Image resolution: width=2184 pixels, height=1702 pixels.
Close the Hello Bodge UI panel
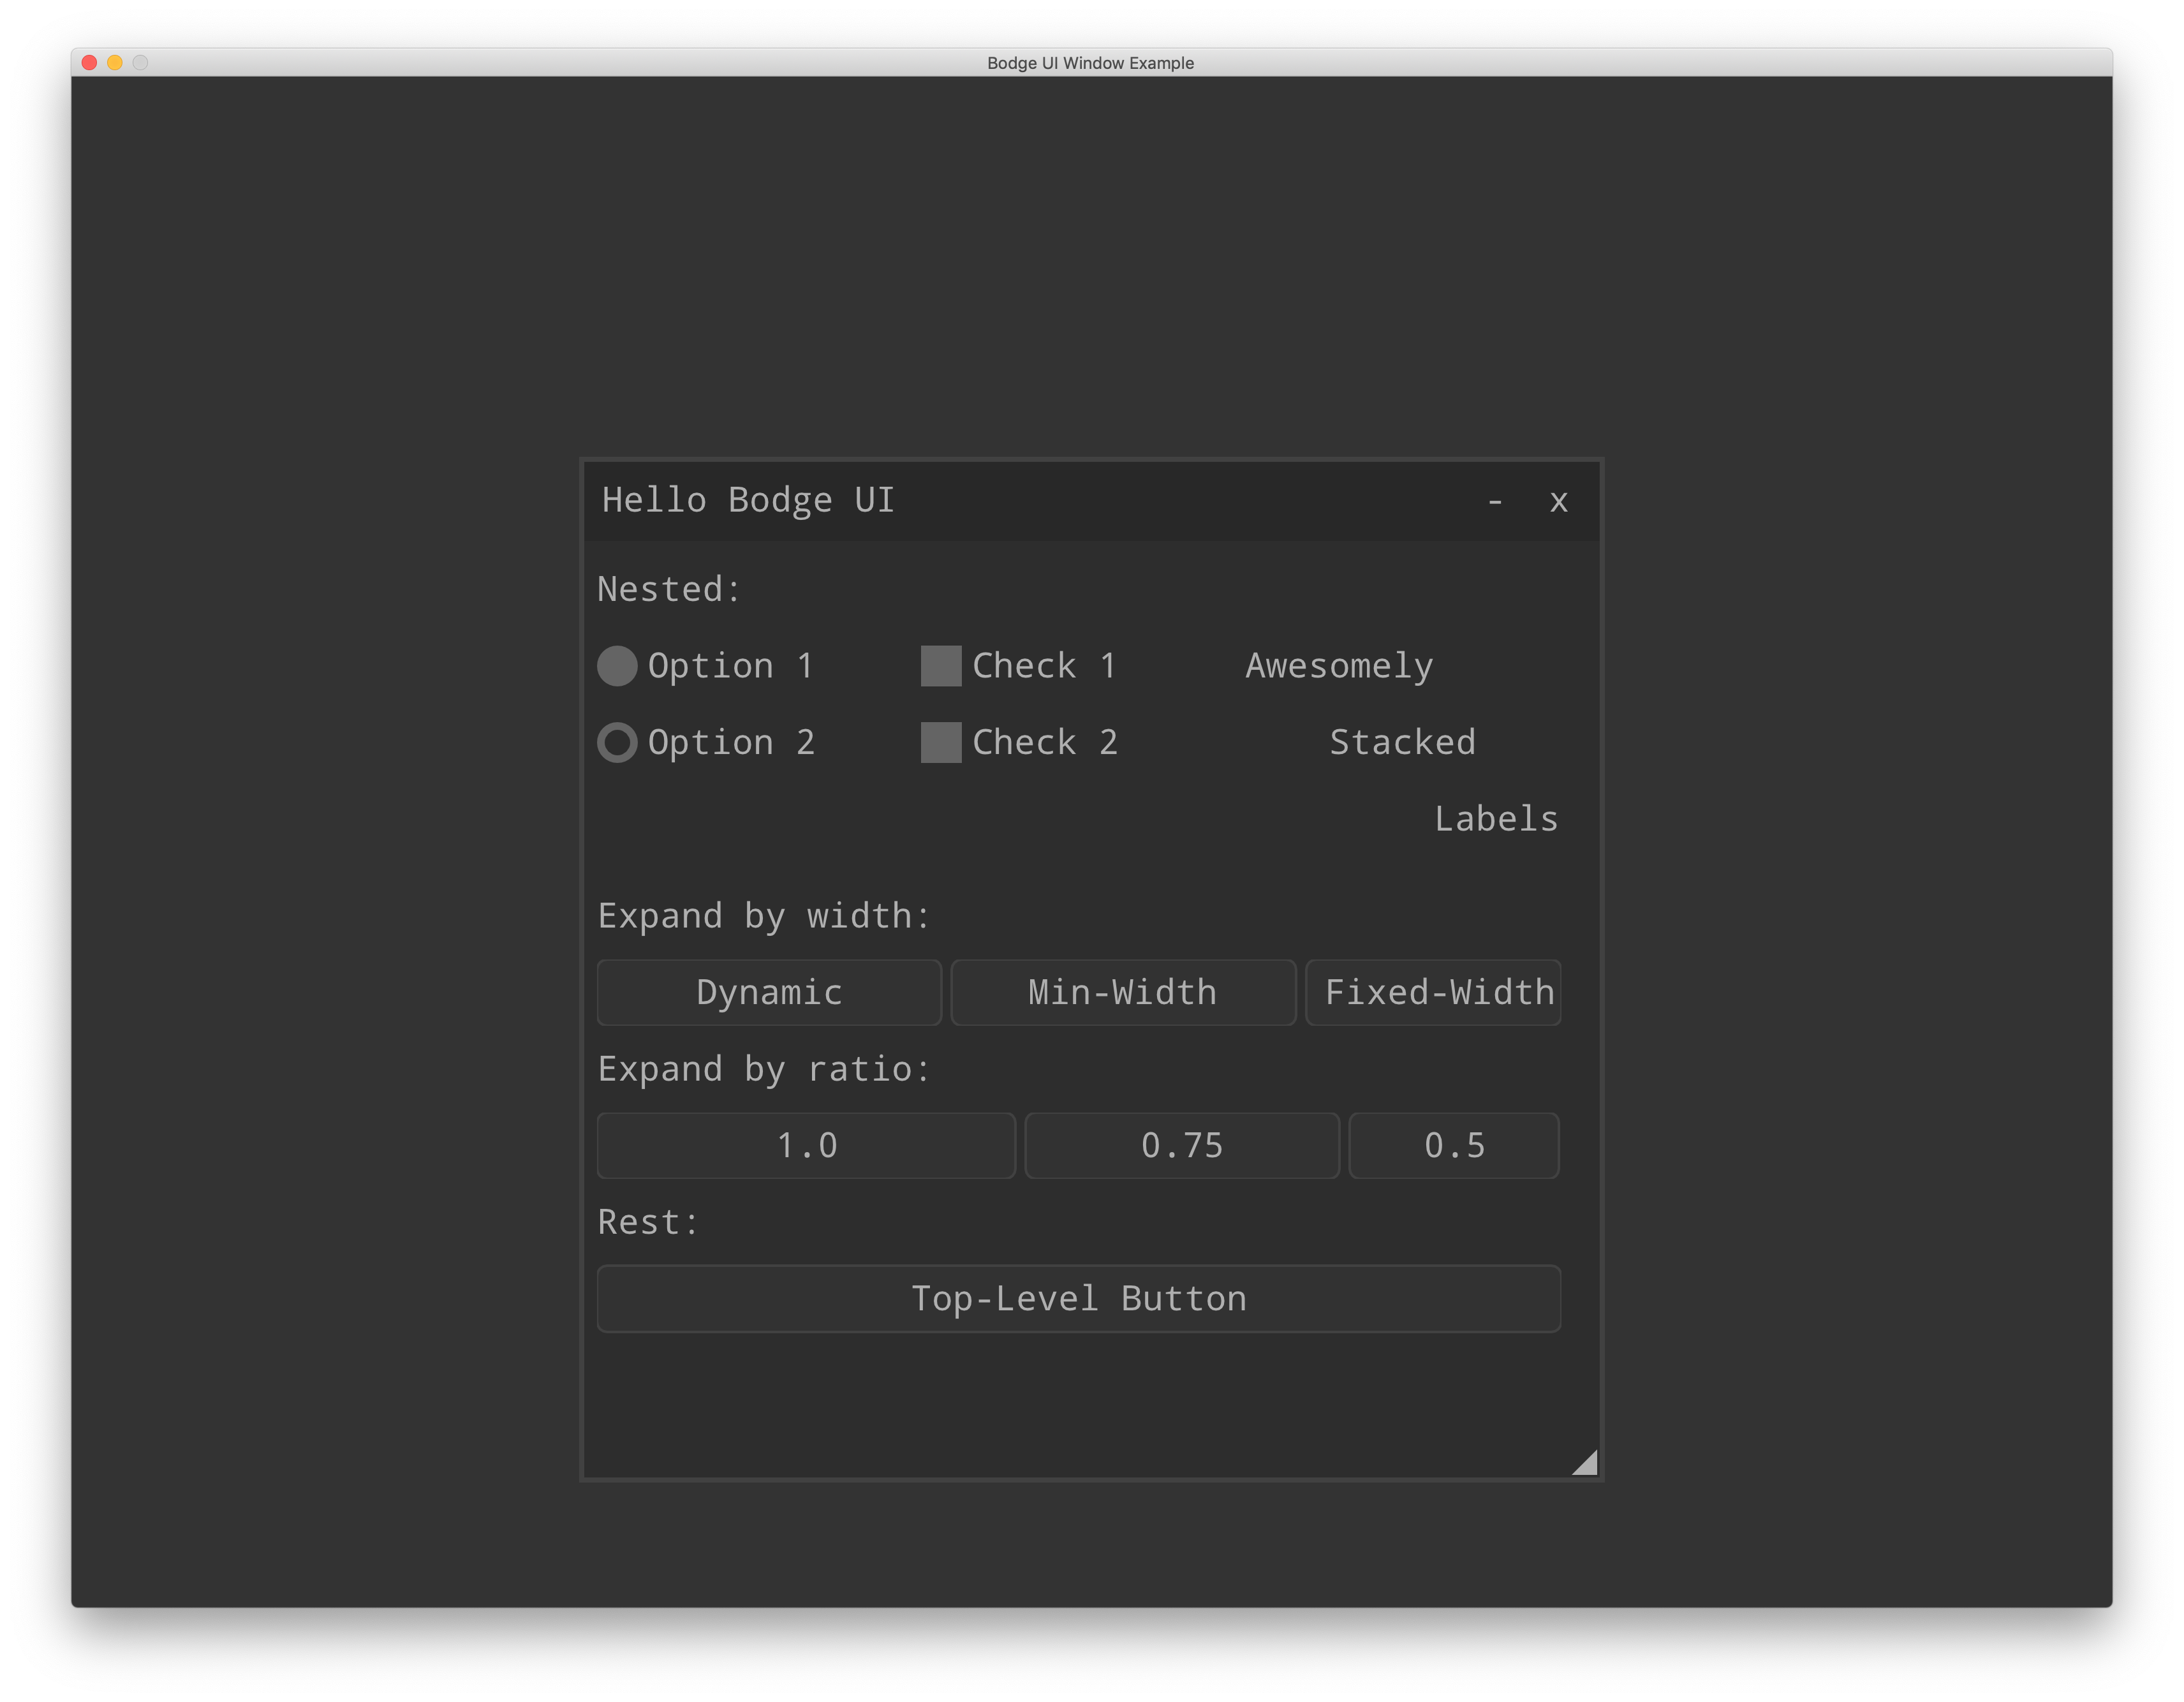[1559, 501]
